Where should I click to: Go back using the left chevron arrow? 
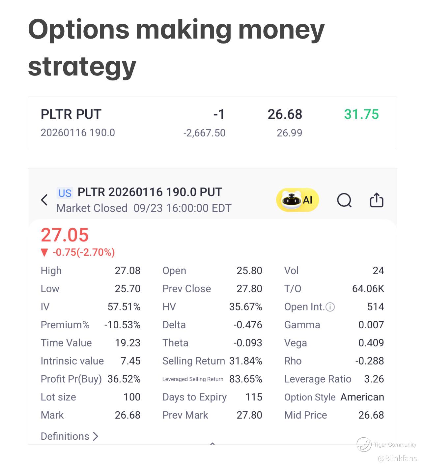(x=44, y=200)
